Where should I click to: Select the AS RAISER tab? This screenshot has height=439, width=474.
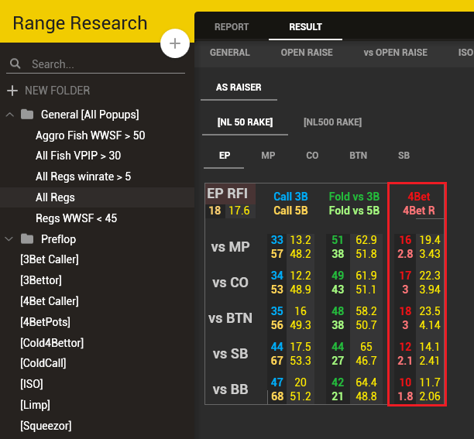point(239,87)
